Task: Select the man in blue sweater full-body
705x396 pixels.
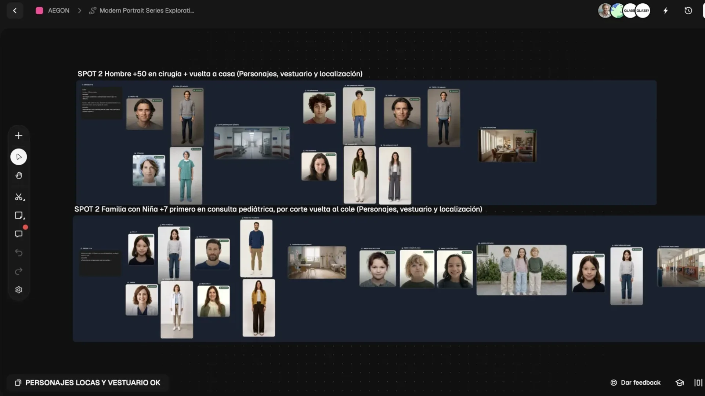Action: tap(256, 248)
